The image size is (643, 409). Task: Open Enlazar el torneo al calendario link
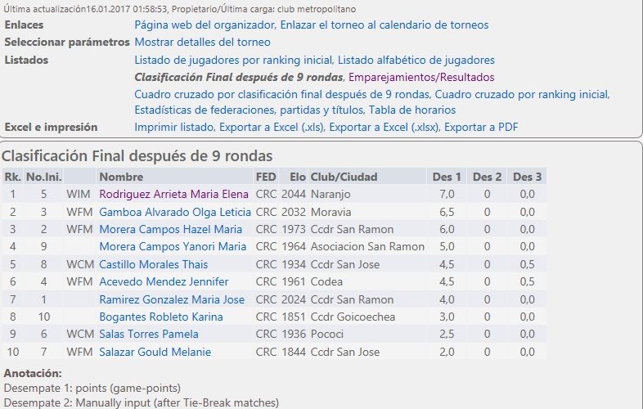point(384,25)
